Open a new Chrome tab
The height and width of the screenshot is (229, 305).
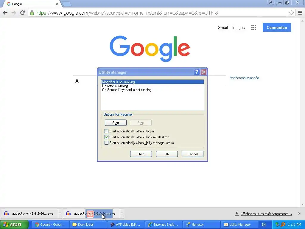click(67, 4)
